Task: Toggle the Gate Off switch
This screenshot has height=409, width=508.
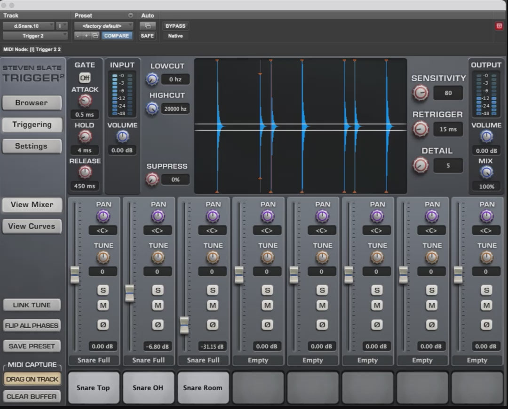Action: coord(85,78)
